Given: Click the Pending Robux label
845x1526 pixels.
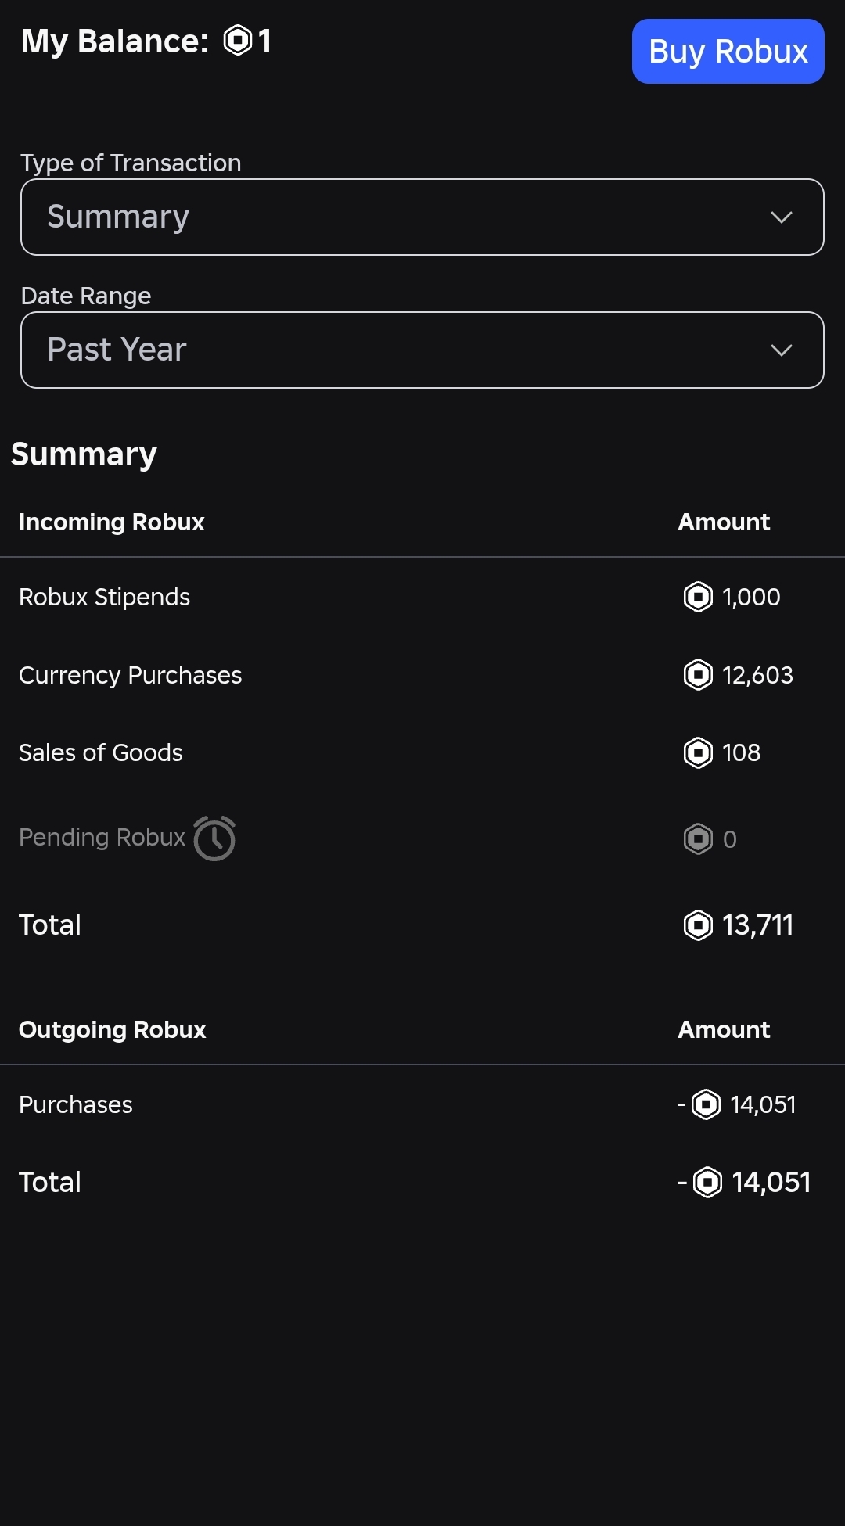Looking at the screenshot, I should coord(102,838).
